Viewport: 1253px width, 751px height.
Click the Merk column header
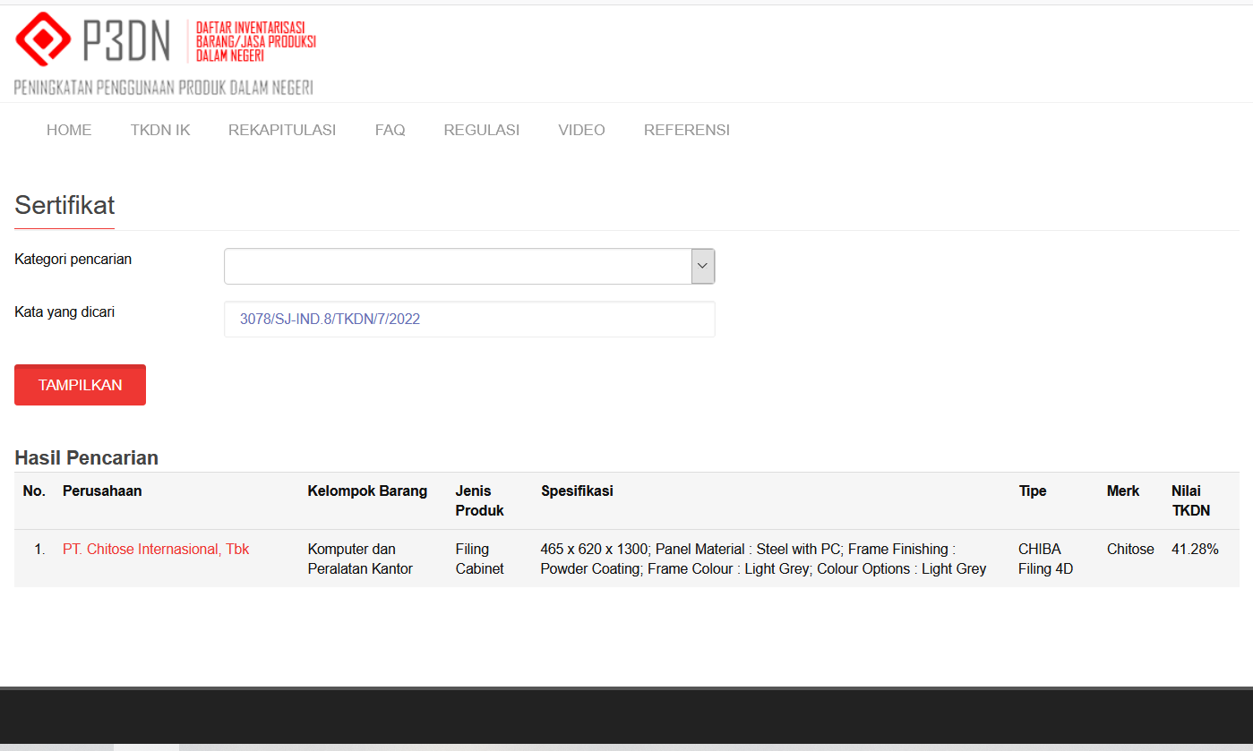click(1123, 491)
